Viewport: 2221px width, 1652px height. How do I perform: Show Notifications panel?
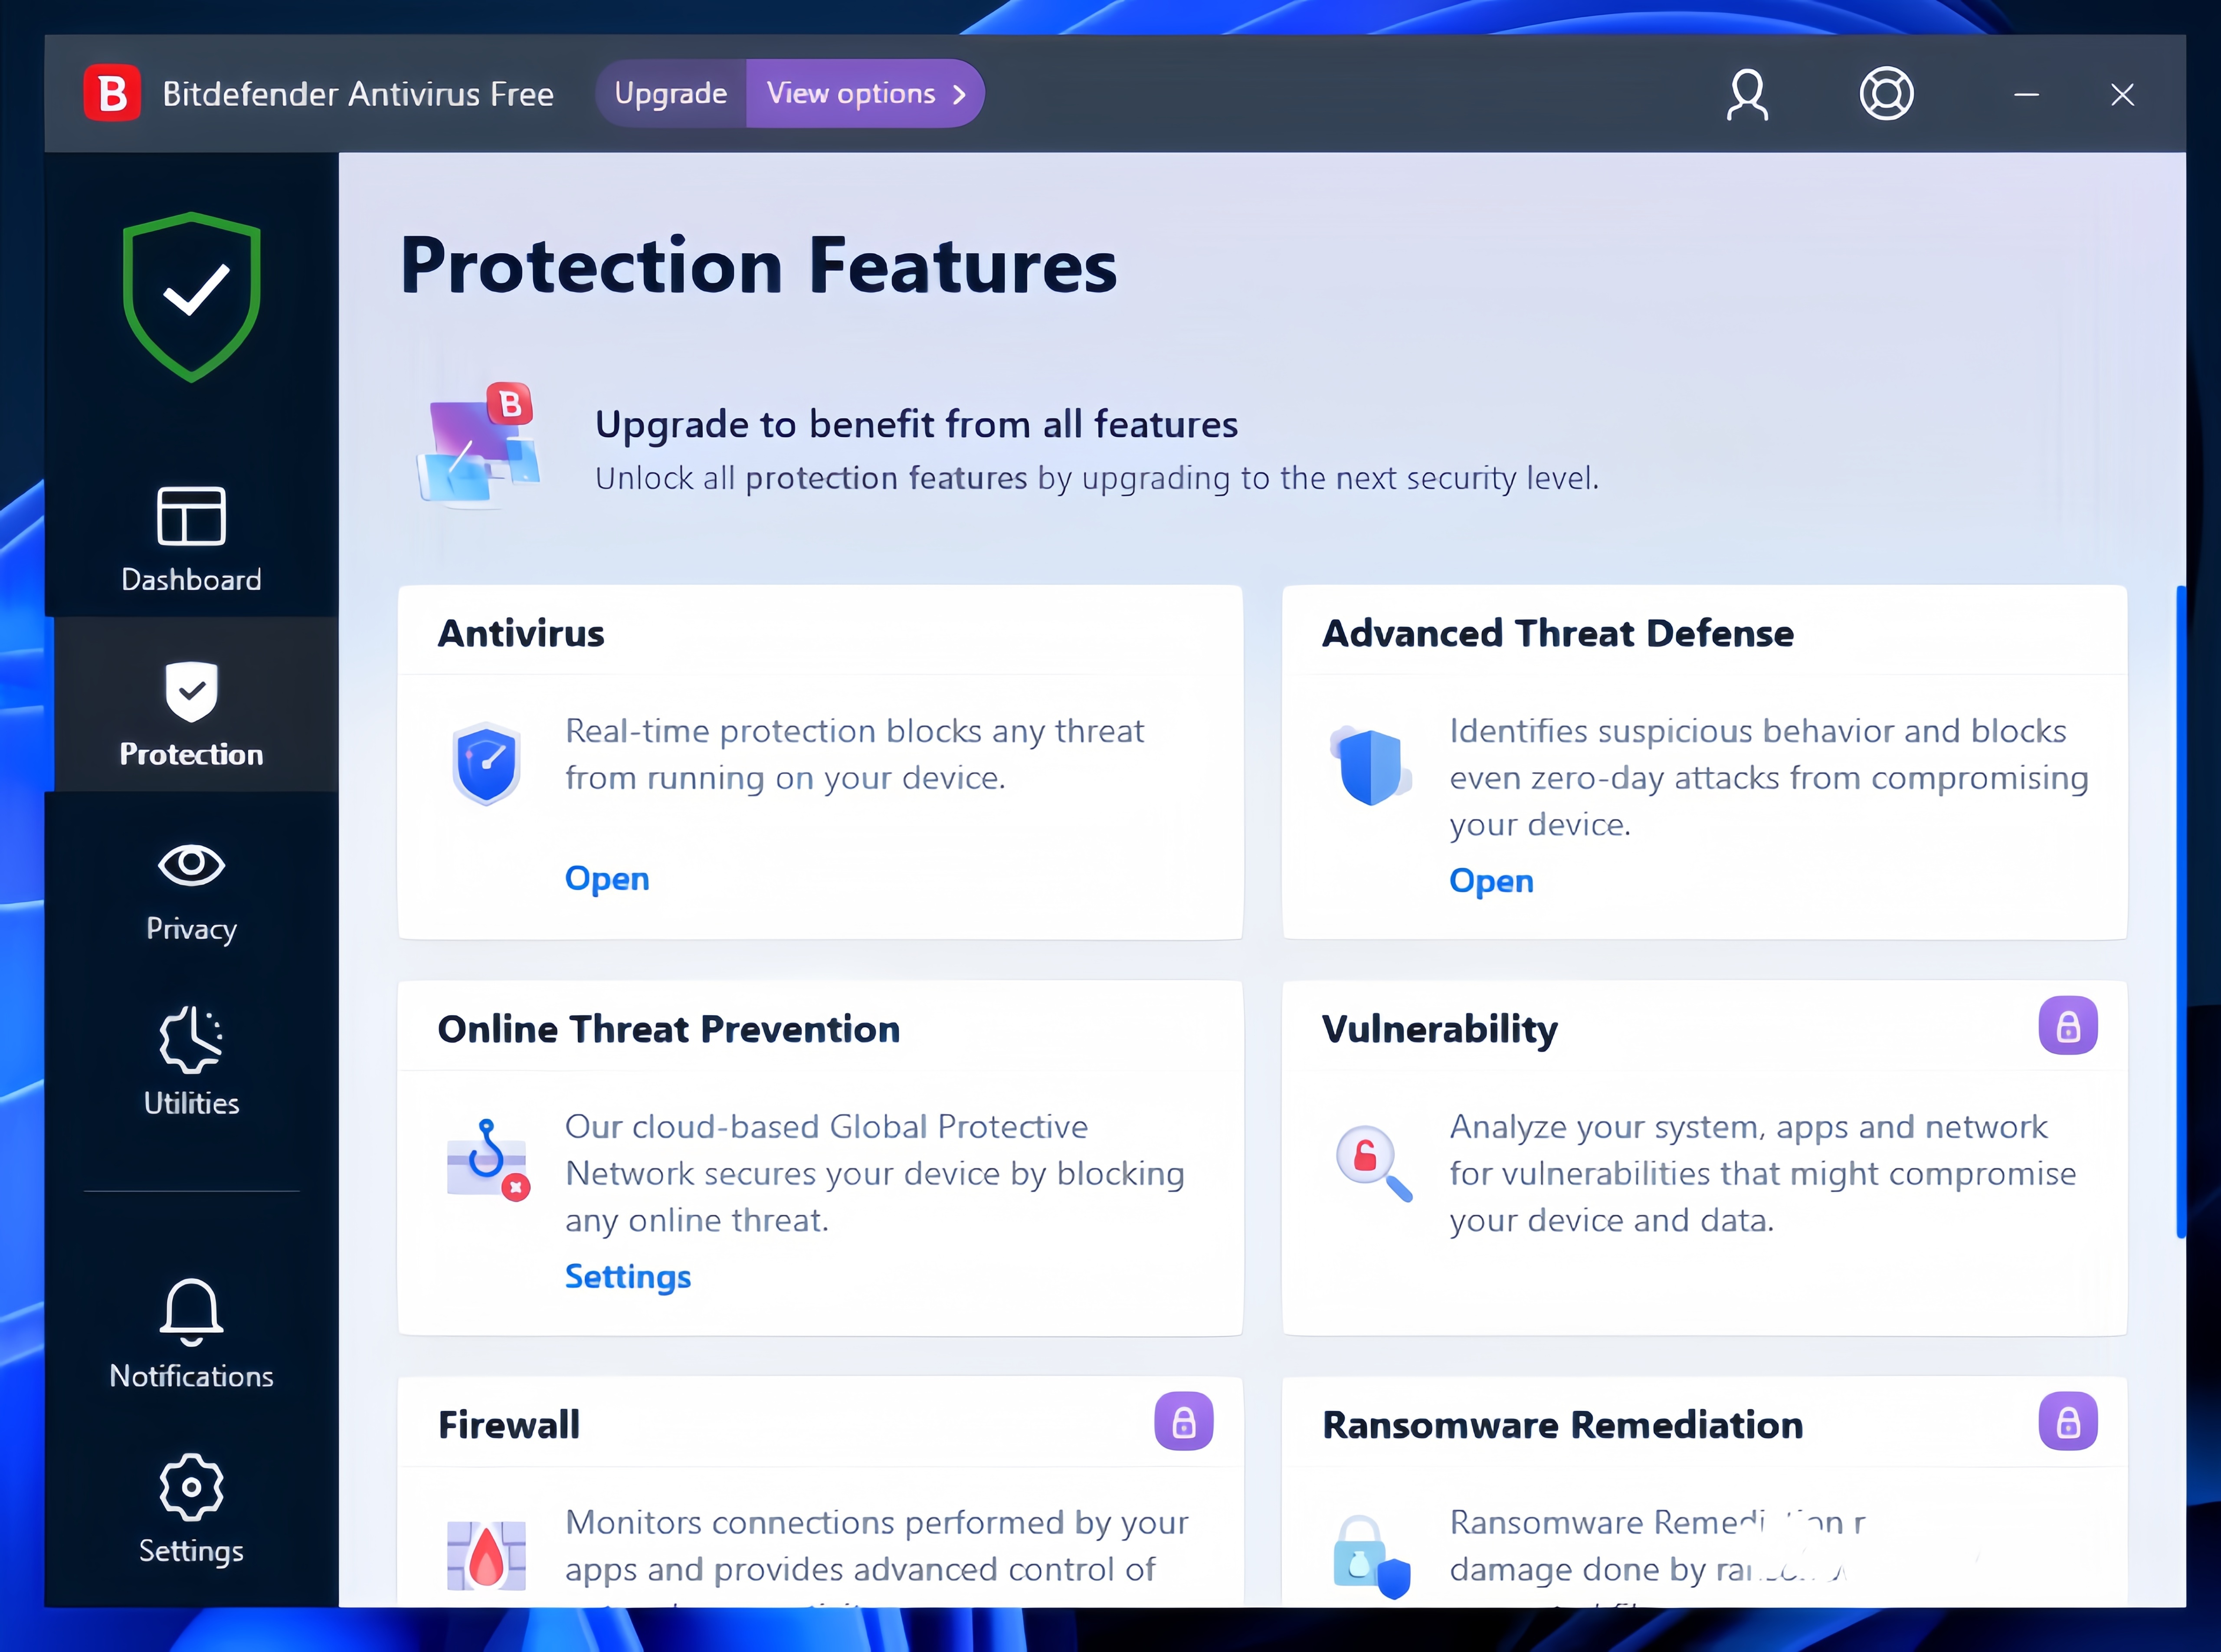(191, 1334)
